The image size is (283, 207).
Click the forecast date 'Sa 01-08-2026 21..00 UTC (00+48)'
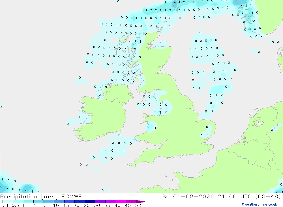coord(222,197)
